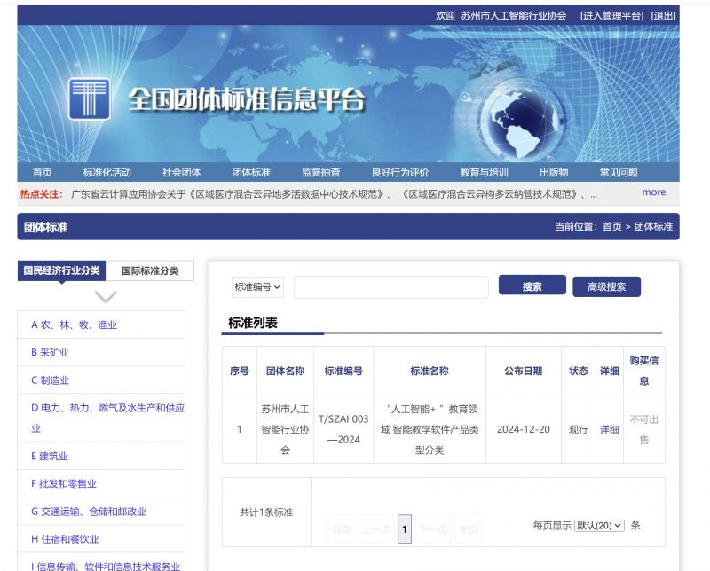Open 常见问题 navigation item
Image resolution: width=710 pixels, height=571 pixels.
(619, 172)
